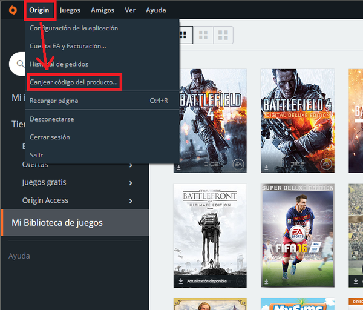Open Ayuda link in sidebar
The image size is (363, 310).
point(19,256)
